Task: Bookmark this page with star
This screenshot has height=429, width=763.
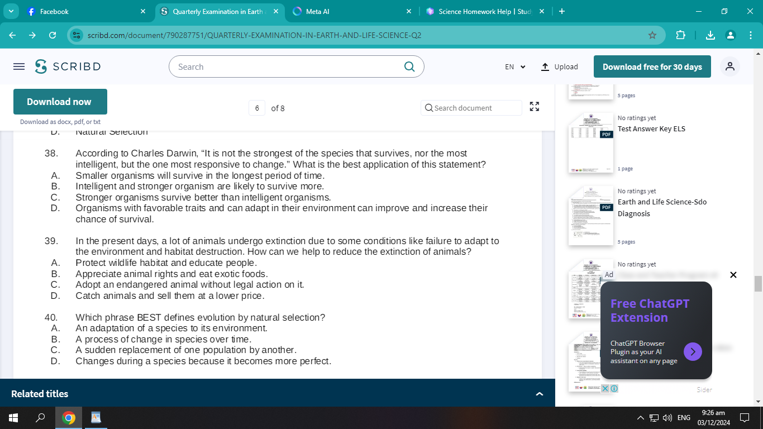Action: pos(652,35)
